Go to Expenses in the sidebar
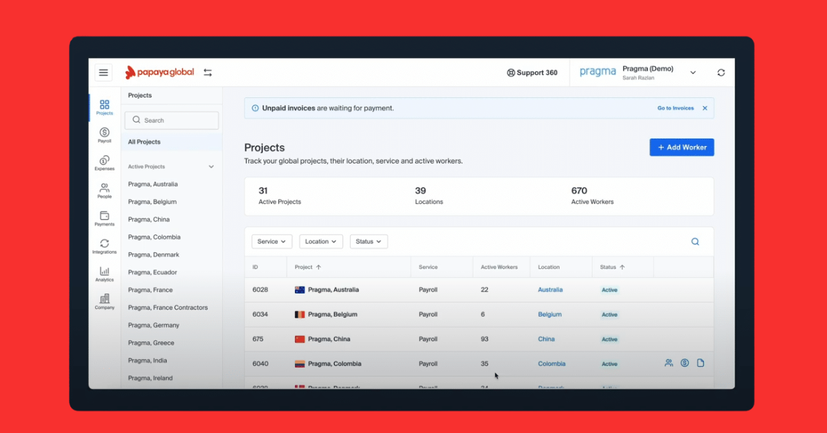 [104, 163]
